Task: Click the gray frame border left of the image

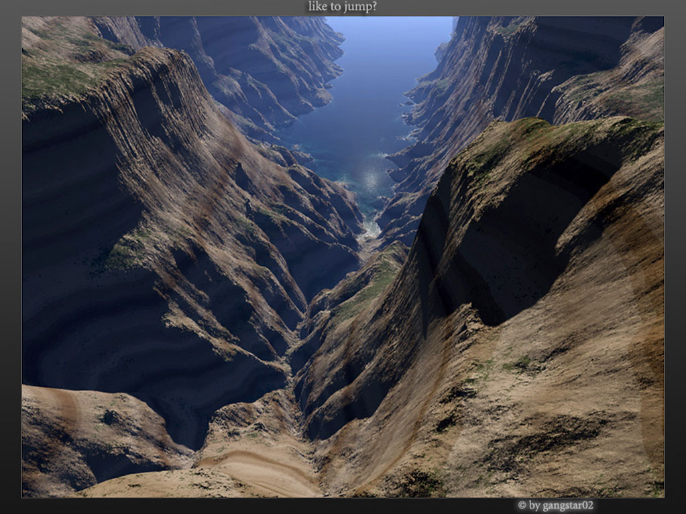Action: pos(10,255)
